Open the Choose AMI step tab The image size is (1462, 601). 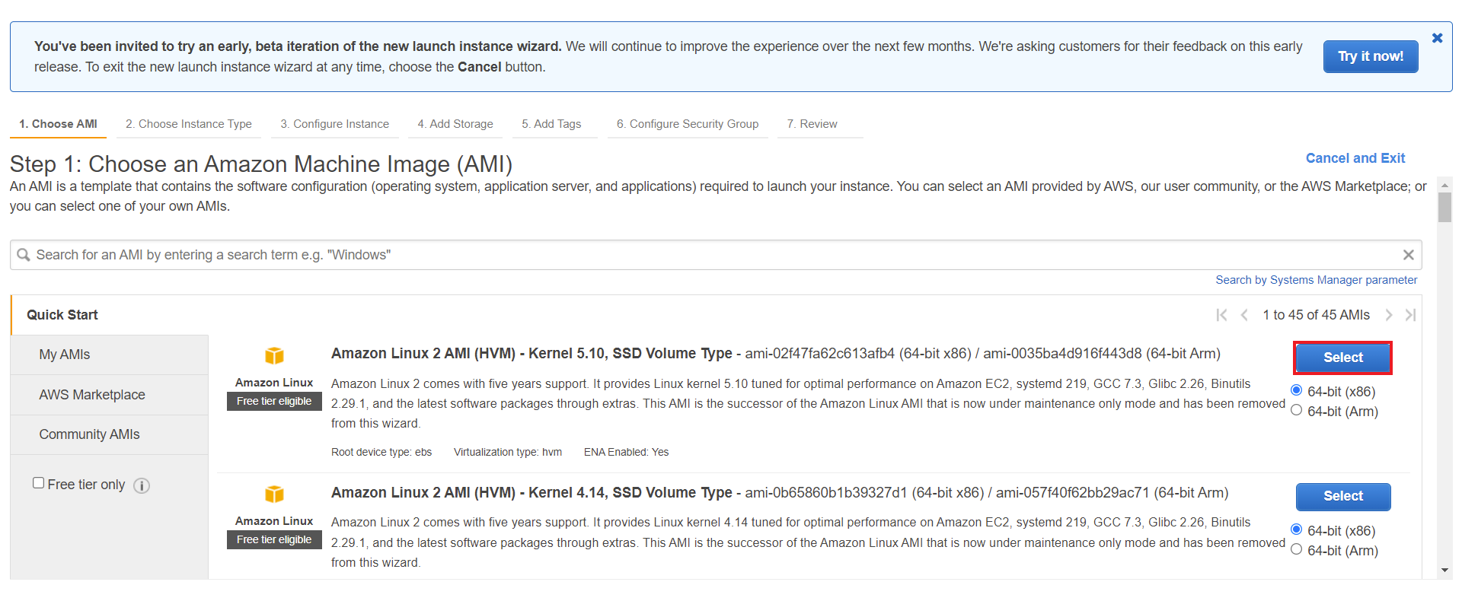point(58,124)
